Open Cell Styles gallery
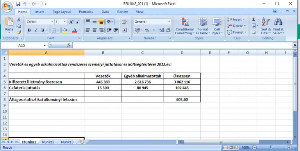This screenshot has height=151, width=300. coord(217,26)
